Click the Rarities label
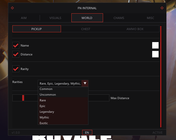The width and height of the screenshot is (176, 140). [17, 82]
